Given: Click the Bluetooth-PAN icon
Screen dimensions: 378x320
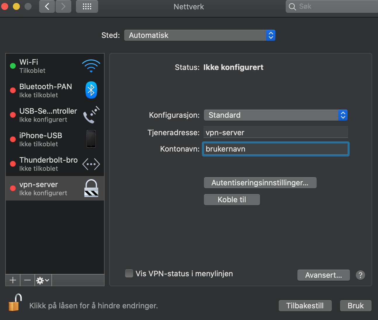Looking at the screenshot, I should (x=91, y=90).
